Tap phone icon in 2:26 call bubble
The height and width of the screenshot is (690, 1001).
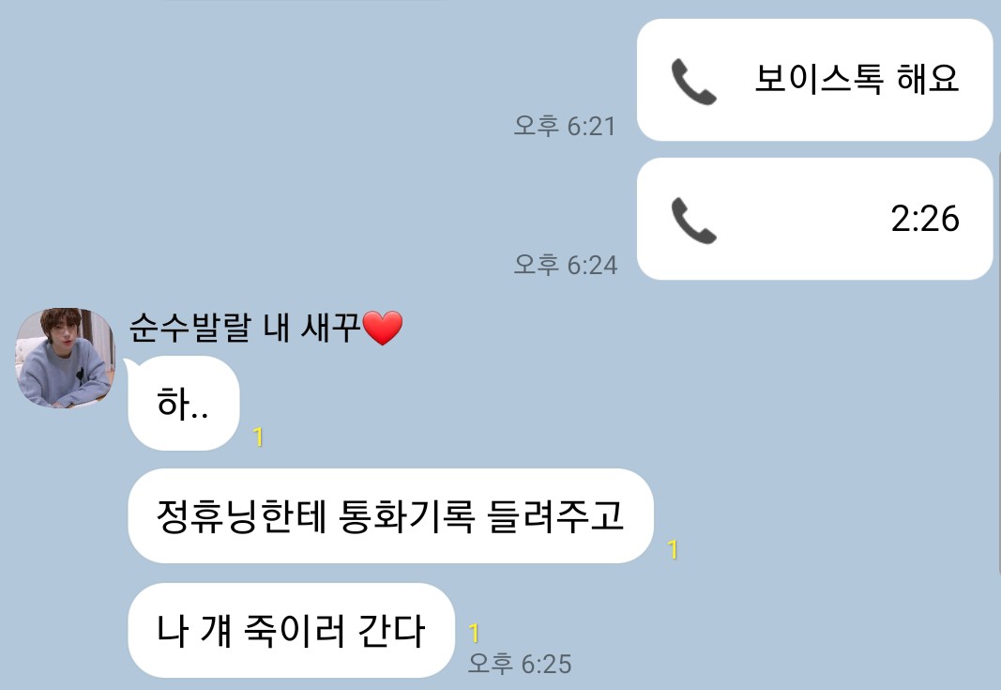click(694, 221)
